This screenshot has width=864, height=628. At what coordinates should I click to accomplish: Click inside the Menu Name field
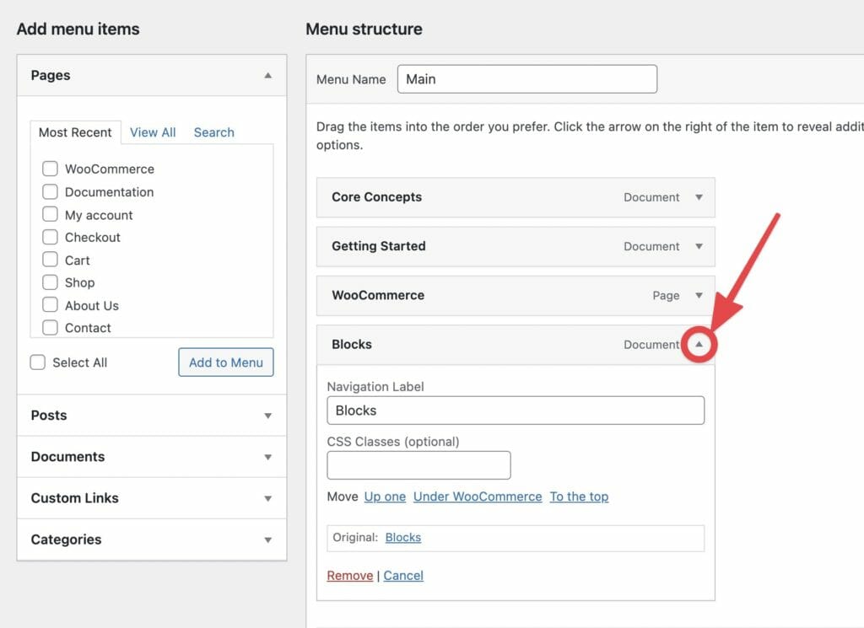coord(526,78)
